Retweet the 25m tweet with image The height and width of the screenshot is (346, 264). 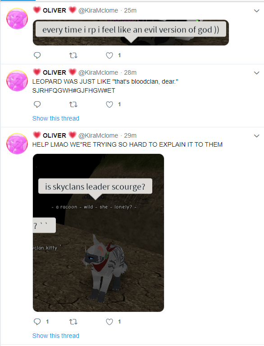tap(73, 55)
